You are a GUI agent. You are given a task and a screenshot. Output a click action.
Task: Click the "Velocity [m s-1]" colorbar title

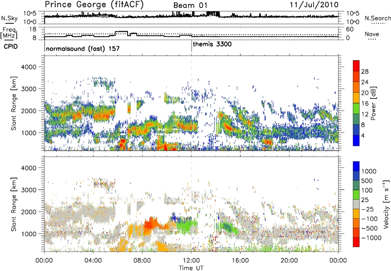point(386,204)
